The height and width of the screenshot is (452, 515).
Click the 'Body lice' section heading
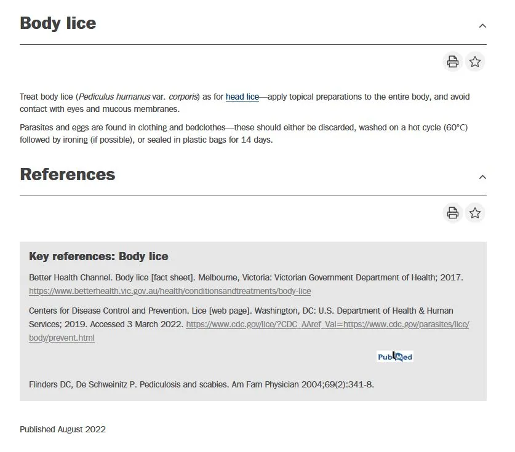58,23
